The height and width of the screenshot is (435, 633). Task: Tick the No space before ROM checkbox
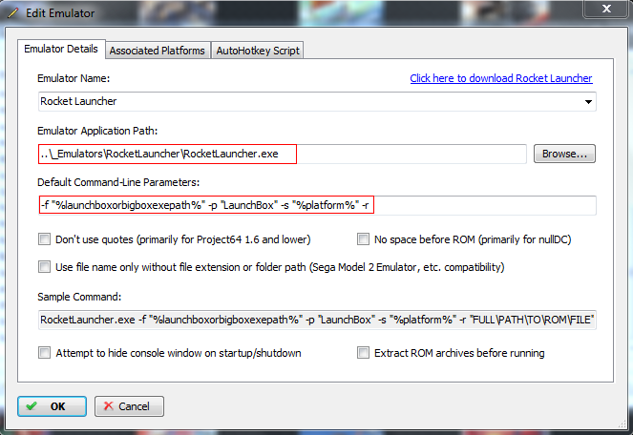click(363, 239)
